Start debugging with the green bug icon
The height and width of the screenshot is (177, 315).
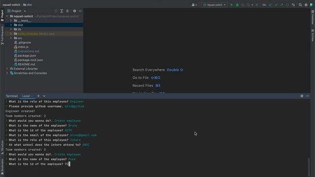[237, 5]
